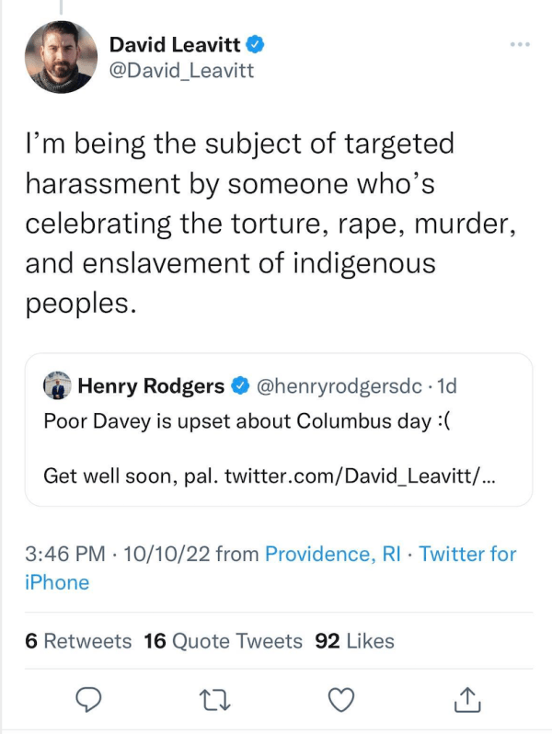Click the Twitter for iPhone source link
The image size is (552, 734).
[467, 554]
